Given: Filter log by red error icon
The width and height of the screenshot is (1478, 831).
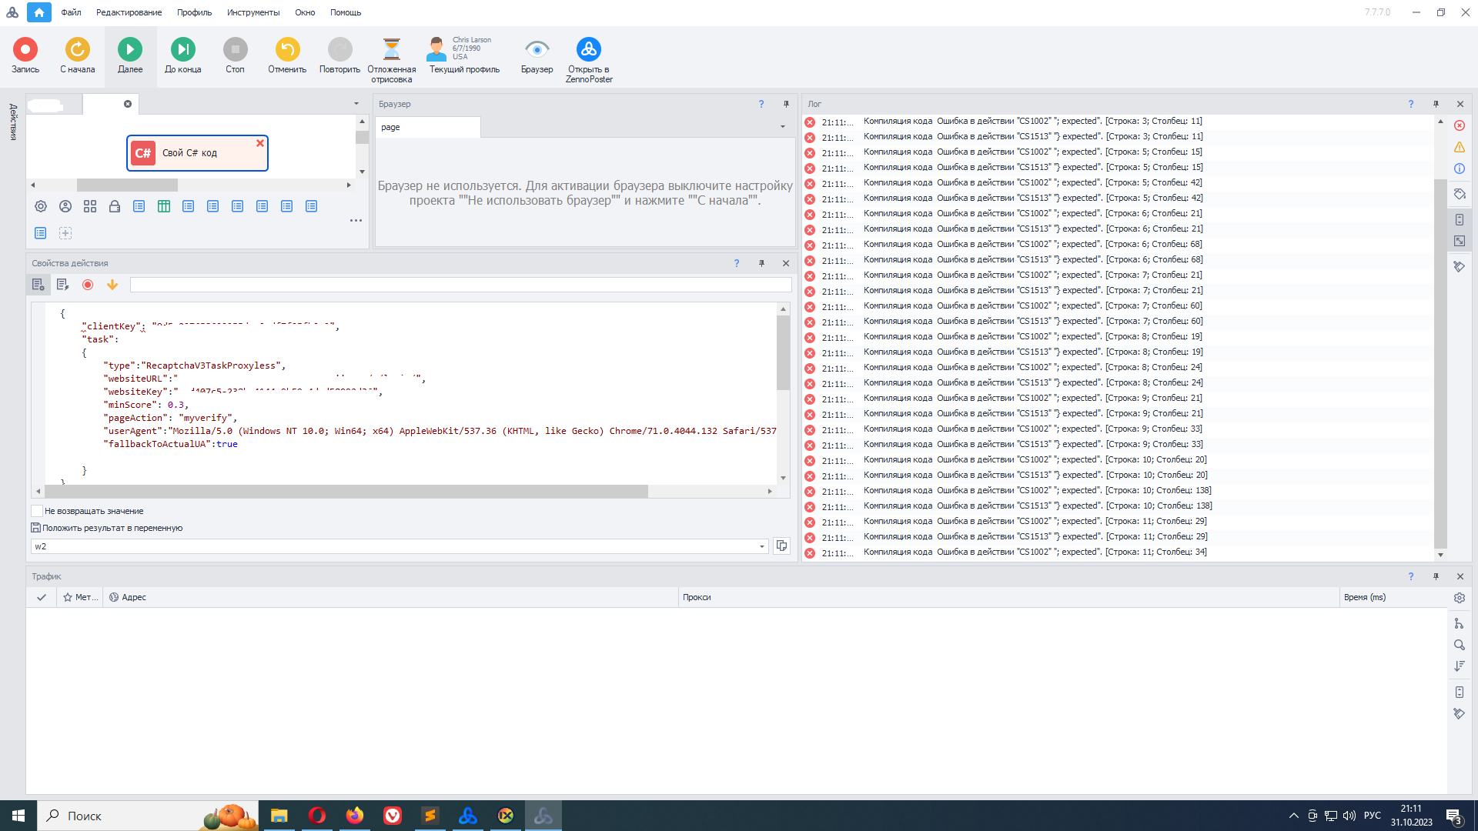Looking at the screenshot, I should pos(1460,125).
